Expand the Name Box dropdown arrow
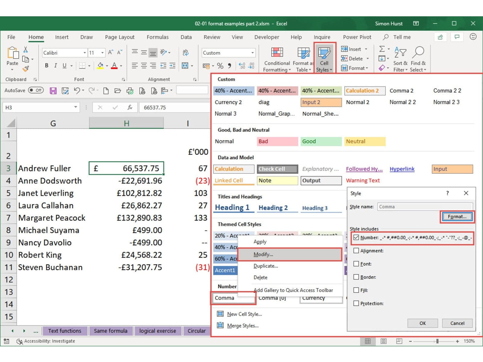Screen dimensions: 483x362 [x=75, y=107]
